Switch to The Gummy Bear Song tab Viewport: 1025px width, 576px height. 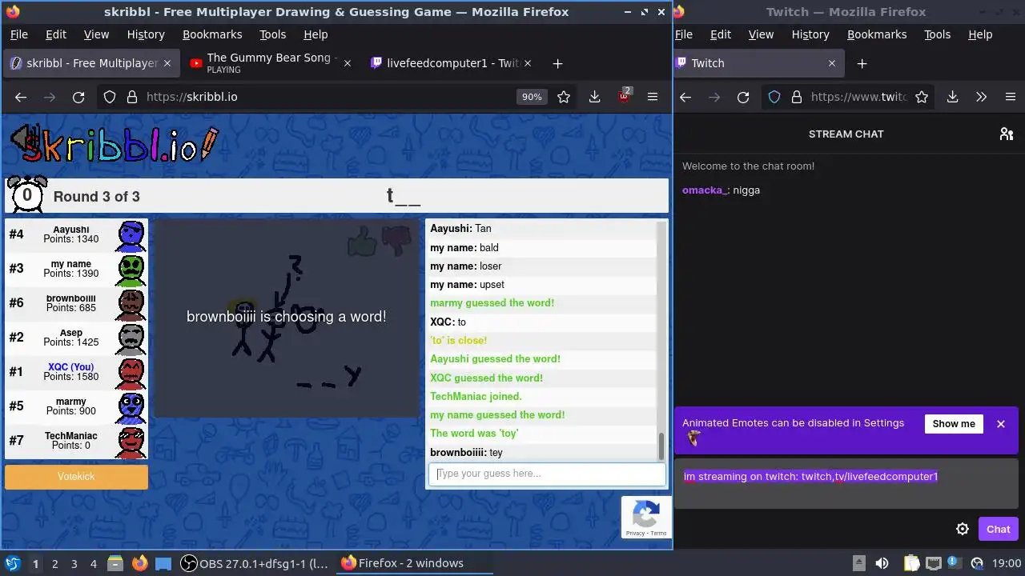[271, 63]
